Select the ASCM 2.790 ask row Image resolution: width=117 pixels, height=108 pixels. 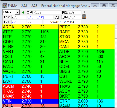pos(87,91)
